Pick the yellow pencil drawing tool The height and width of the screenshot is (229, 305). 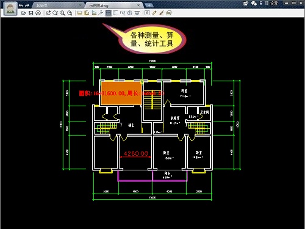(x=154, y=13)
